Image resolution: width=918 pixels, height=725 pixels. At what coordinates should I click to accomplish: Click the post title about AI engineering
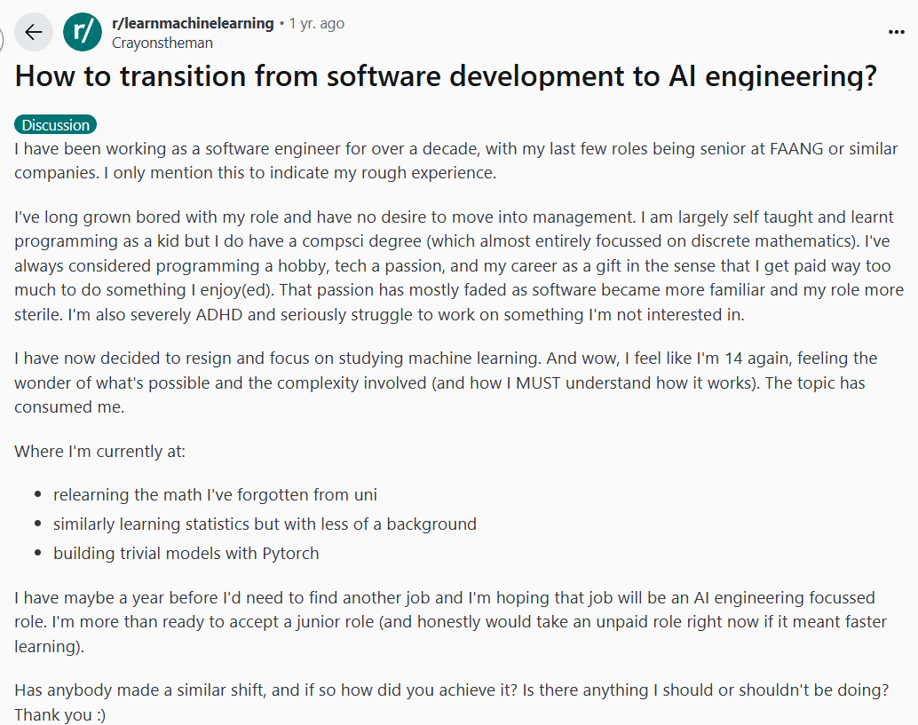pyautogui.click(x=446, y=76)
